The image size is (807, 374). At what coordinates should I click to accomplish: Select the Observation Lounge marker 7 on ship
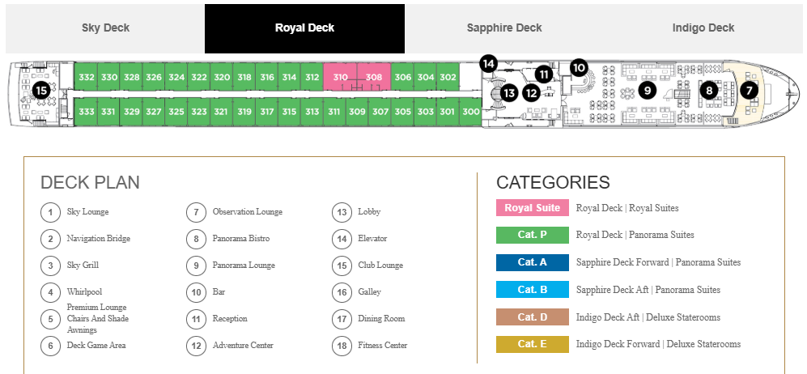pos(749,91)
